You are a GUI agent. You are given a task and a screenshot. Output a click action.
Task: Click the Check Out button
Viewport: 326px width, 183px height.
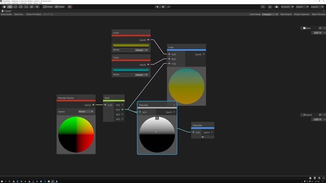point(48,14)
